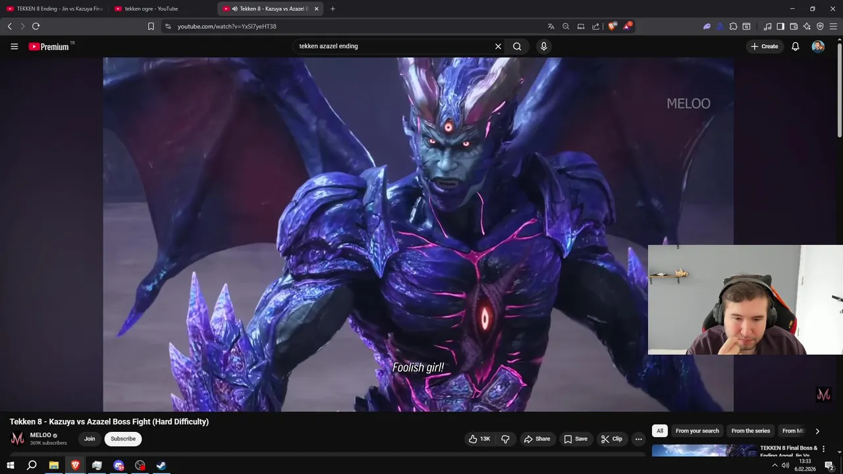The image size is (843, 474).
Task: Click the Brave Shields lion icon
Action: [612, 26]
